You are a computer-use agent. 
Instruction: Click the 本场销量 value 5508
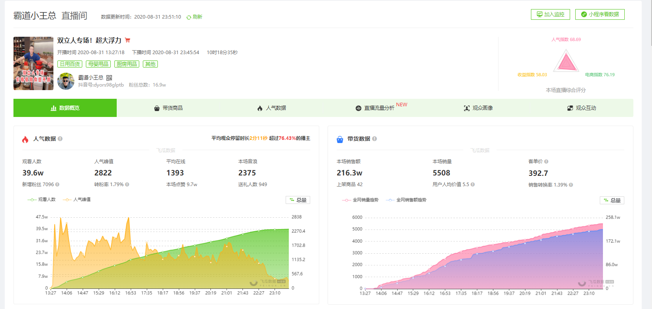(x=442, y=173)
